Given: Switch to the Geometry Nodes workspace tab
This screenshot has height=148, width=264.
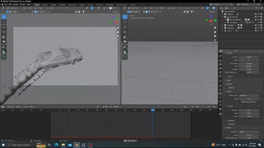Looking at the screenshot, I should tap(122, 5).
